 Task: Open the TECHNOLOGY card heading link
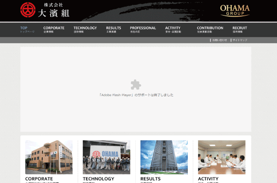pos(99,179)
